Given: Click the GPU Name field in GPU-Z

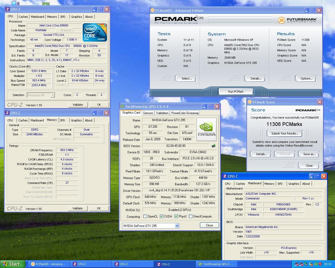Looking at the screenshot, I should [169, 120].
